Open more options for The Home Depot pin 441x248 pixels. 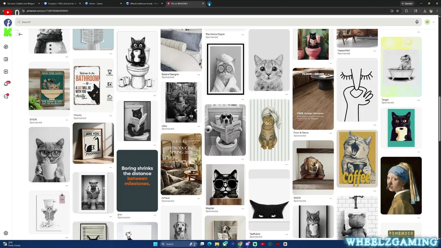[x=243, y=34]
